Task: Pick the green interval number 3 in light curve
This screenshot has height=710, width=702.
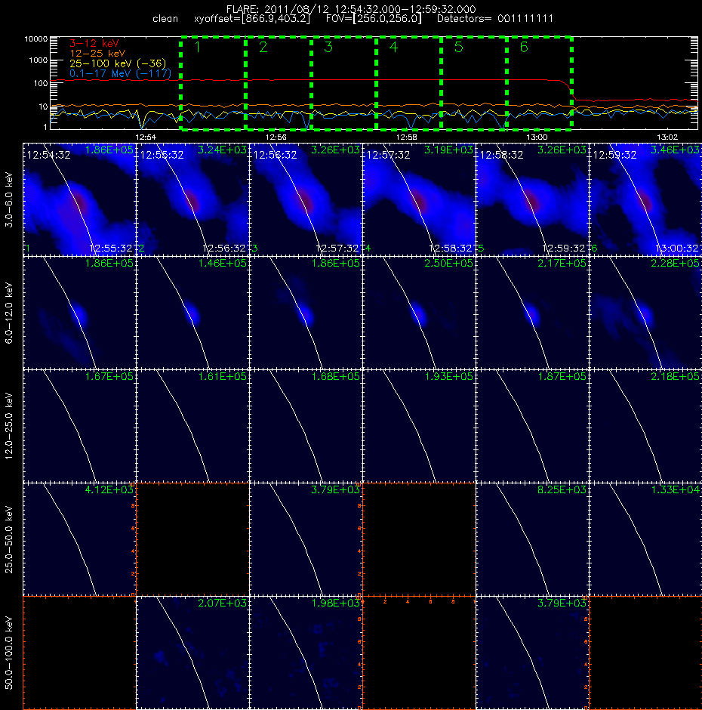Action: click(328, 47)
